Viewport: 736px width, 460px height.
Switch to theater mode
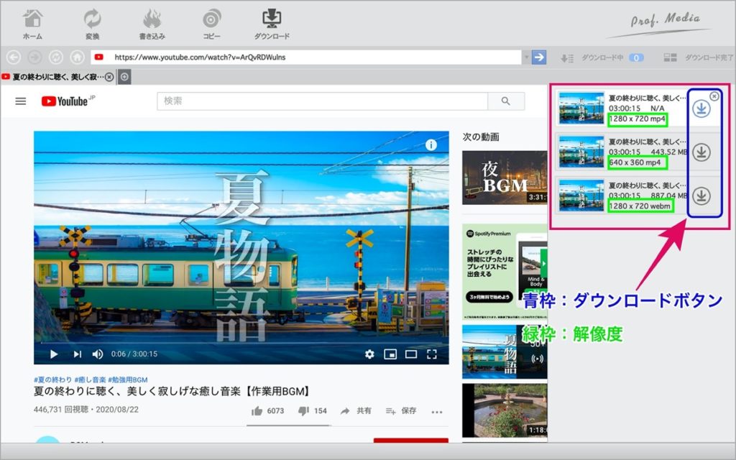coord(411,354)
